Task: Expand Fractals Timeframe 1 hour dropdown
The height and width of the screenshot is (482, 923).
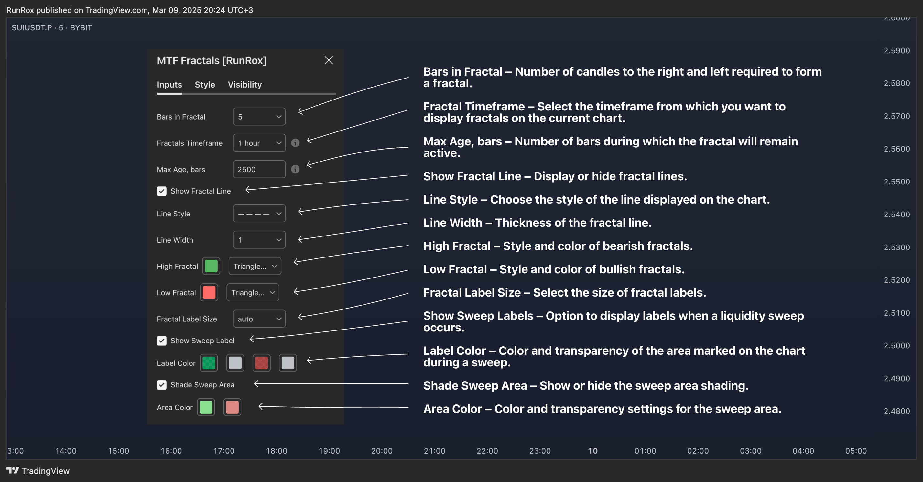Action: coord(259,143)
